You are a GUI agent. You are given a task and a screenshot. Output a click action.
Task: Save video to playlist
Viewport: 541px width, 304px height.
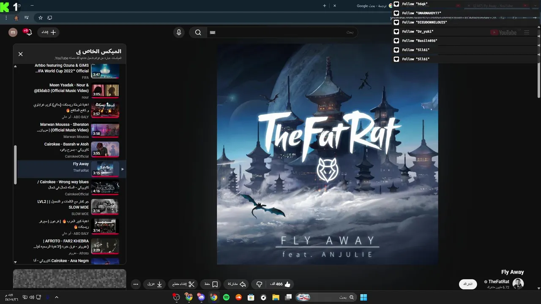[211, 284]
